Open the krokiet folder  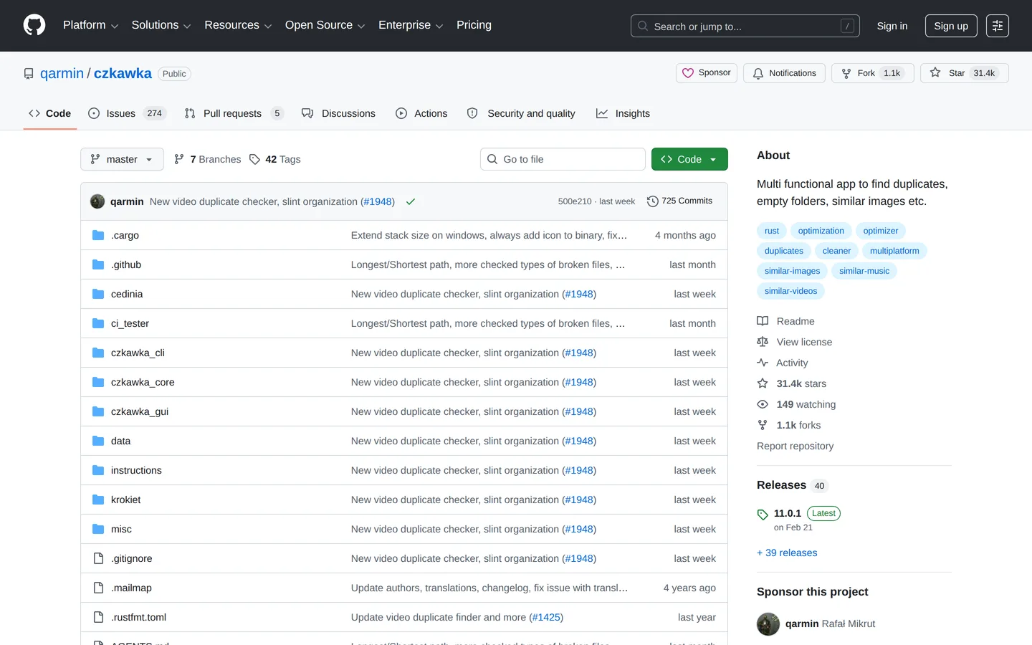(x=125, y=500)
